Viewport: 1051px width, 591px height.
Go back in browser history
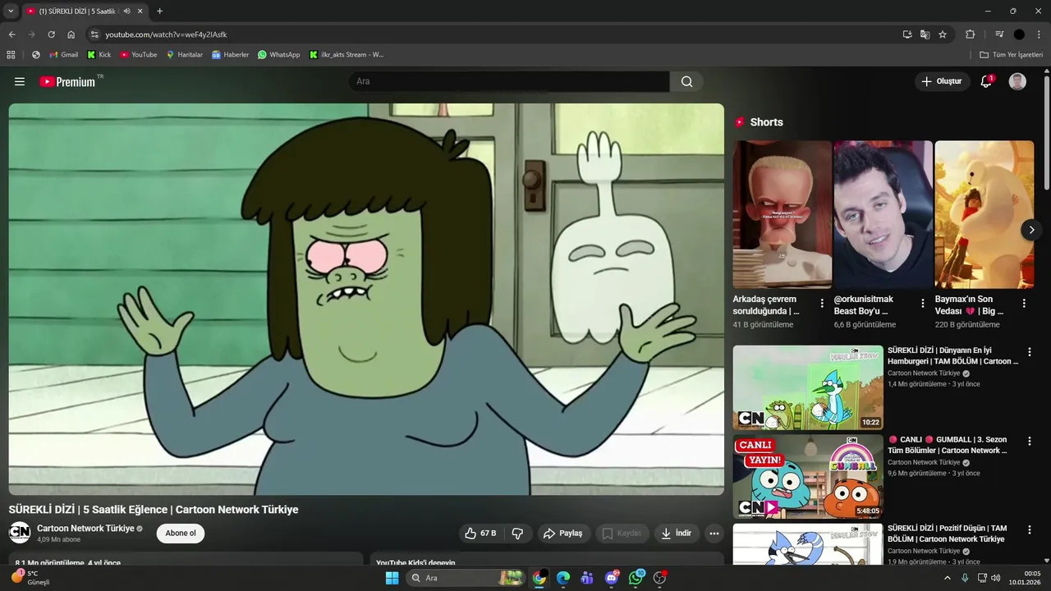point(11,34)
